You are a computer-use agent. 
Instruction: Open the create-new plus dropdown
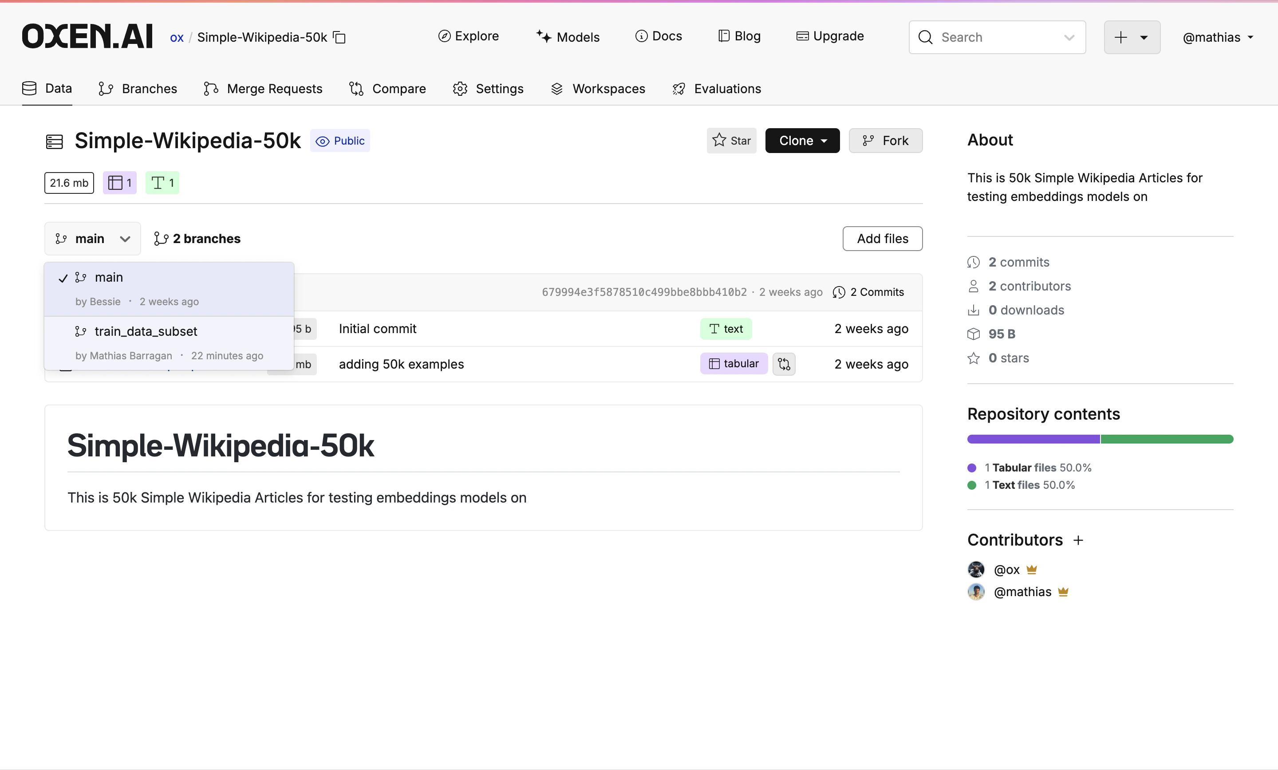(1132, 37)
